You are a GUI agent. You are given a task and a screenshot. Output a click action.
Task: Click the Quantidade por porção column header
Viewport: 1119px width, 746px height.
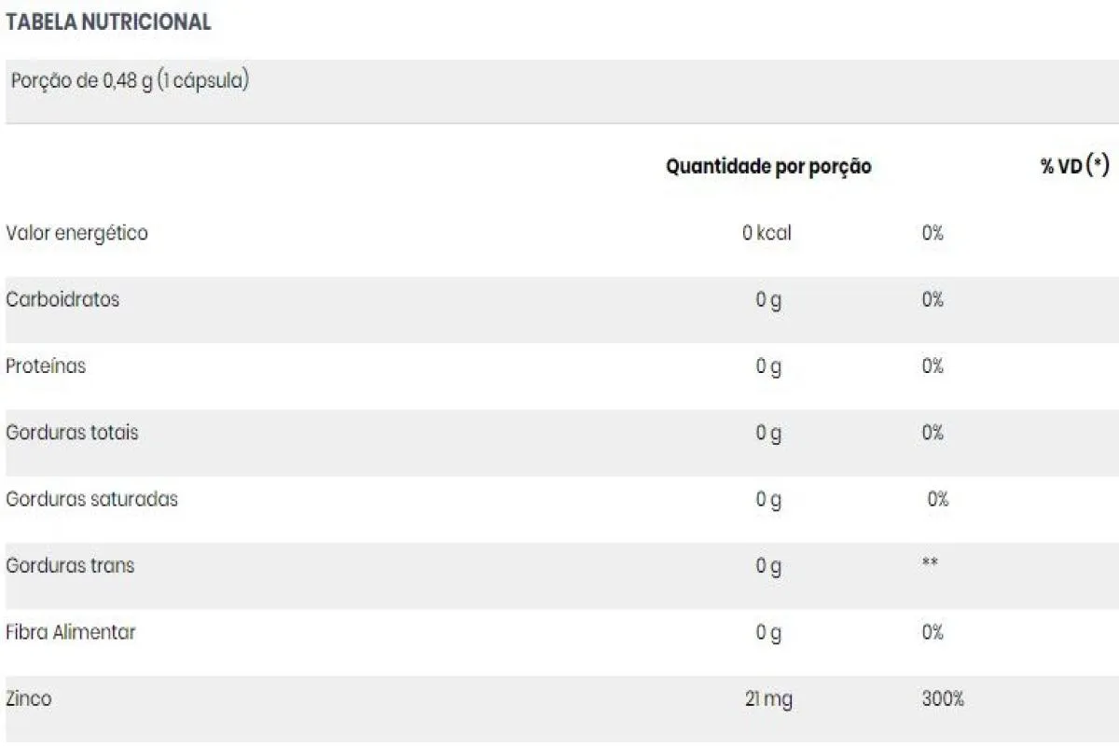768,167
